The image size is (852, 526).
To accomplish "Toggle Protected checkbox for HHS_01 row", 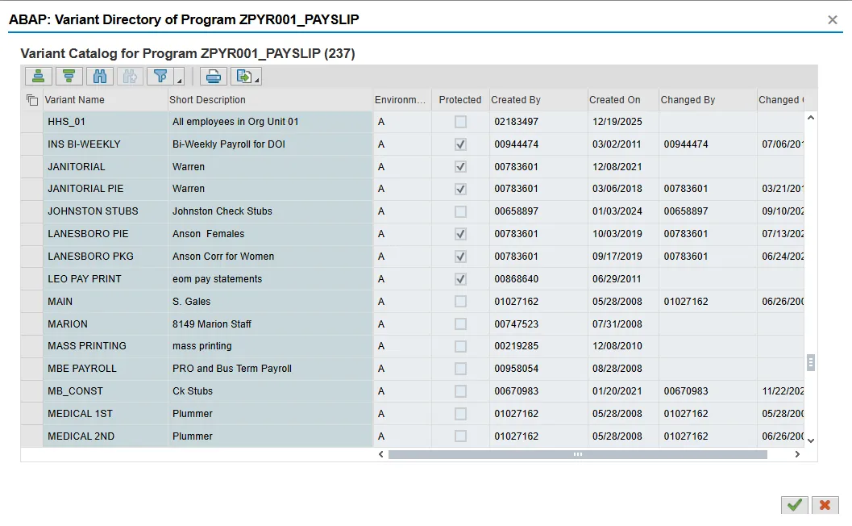I will click(x=460, y=122).
